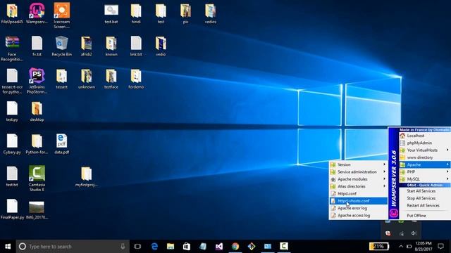Click the taskbar search box

coord(73,247)
